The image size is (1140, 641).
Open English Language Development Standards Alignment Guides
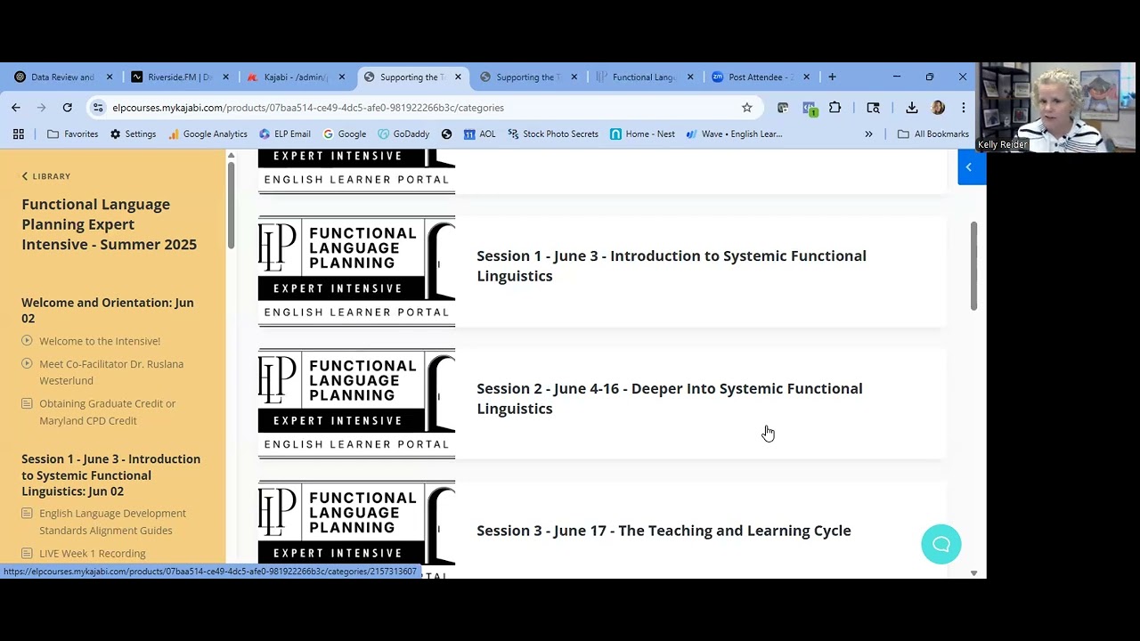[x=112, y=522]
